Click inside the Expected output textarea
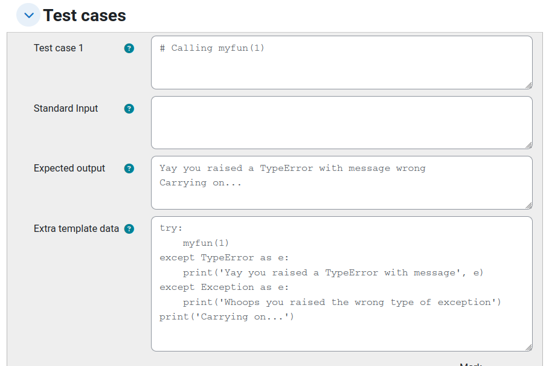Screen dimensions: 549x366 point(342,183)
